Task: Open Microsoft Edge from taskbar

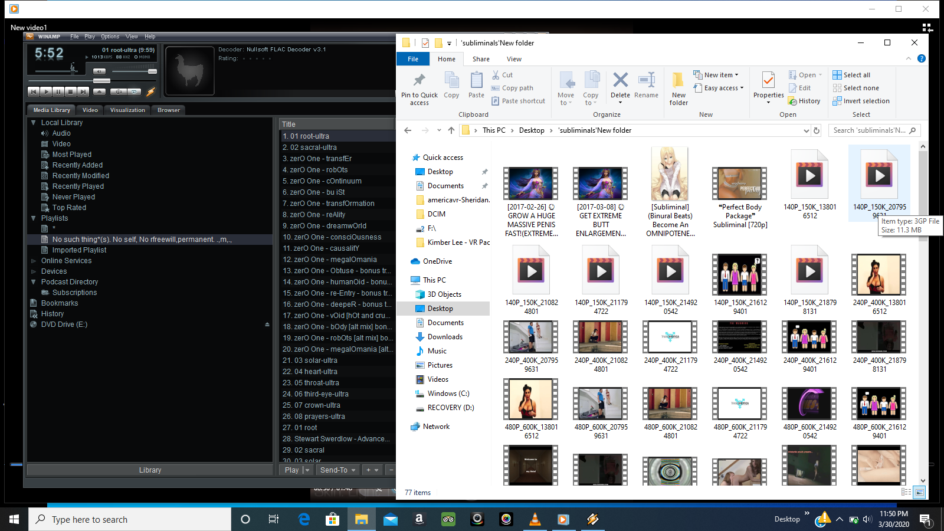Action: click(304, 519)
